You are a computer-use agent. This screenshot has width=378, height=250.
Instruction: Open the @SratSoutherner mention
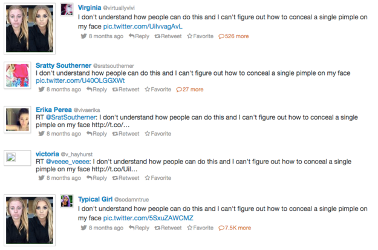coord(71,117)
